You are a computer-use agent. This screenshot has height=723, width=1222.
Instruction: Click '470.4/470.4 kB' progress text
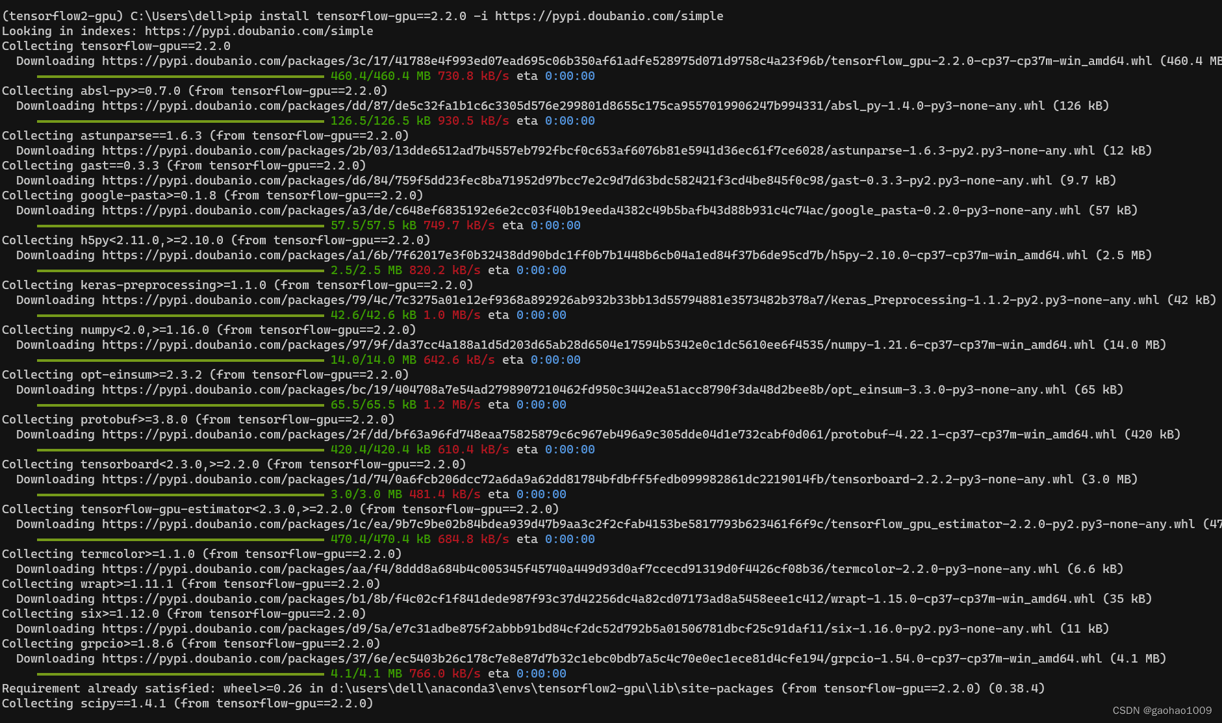[381, 539]
